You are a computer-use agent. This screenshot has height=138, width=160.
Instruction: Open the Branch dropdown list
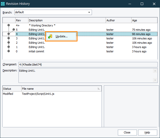point(89,12)
